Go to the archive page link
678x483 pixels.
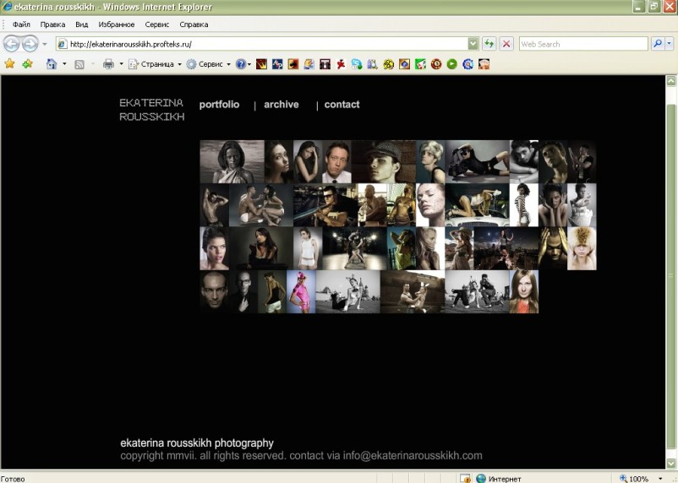[281, 105]
